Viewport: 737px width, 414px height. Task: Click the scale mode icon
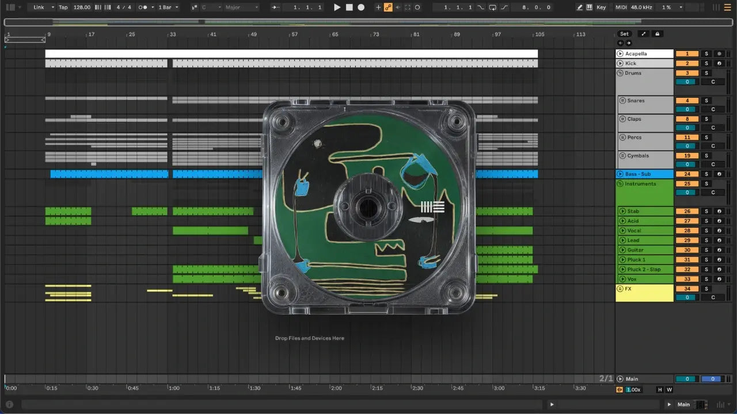pyautogui.click(x=193, y=7)
